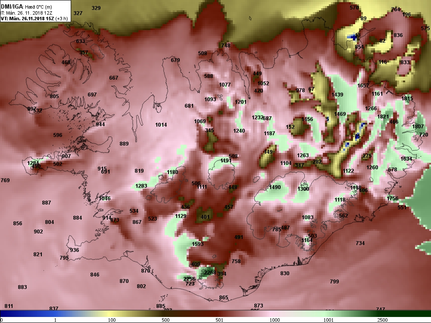This screenshot has height=323, width=431.
Task: Select the map value 401
Action: click(205, 217)
